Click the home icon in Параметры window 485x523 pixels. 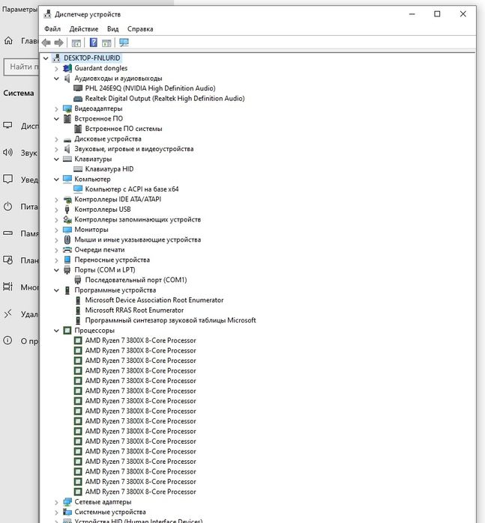click(8, 40)
